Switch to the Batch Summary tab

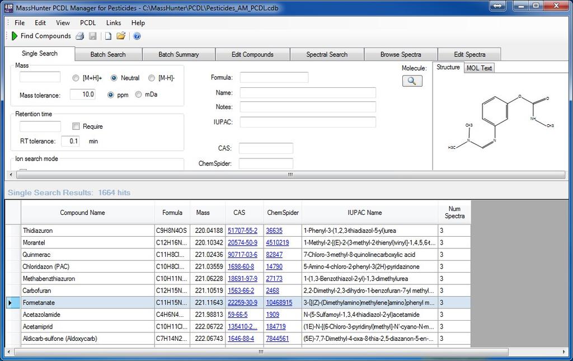[179, 54]
